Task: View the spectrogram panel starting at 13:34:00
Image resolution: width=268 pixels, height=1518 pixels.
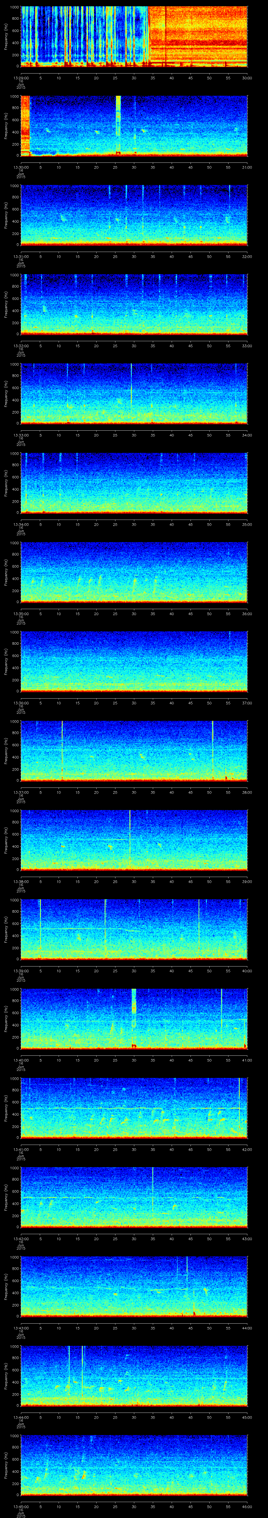Action: [x=134, y=483]
